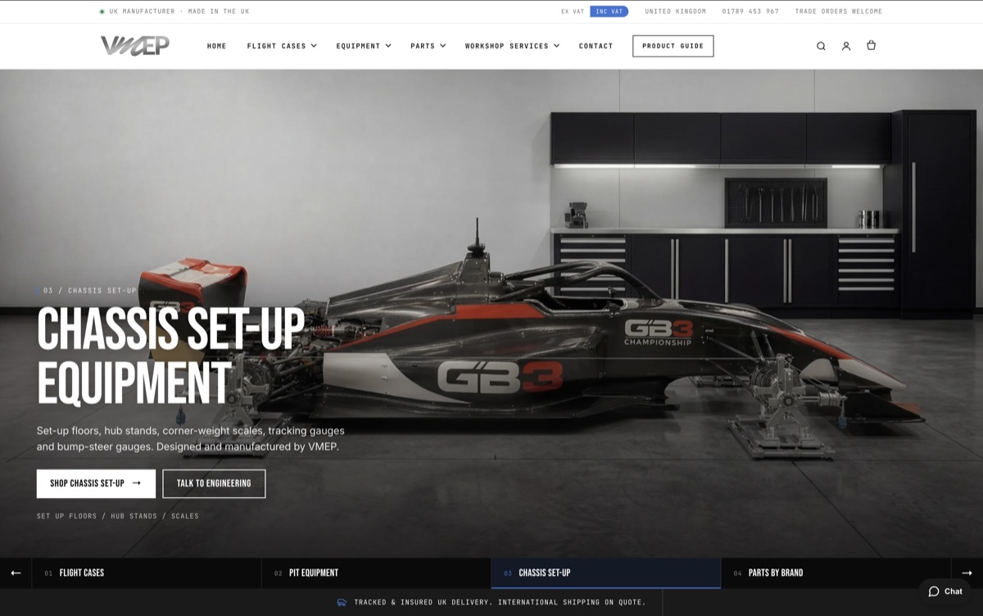The image size is (983, 616).
Task: Click the Set Up Floors / Hub Stands tagline
Action: coord(118,516)
